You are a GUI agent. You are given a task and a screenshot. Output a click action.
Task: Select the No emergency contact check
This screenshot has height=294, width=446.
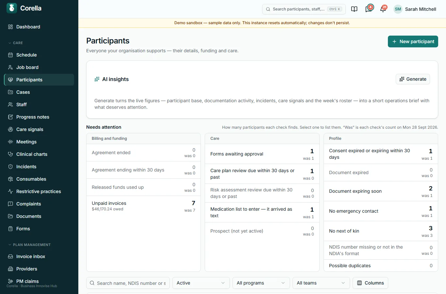[381, 211]
